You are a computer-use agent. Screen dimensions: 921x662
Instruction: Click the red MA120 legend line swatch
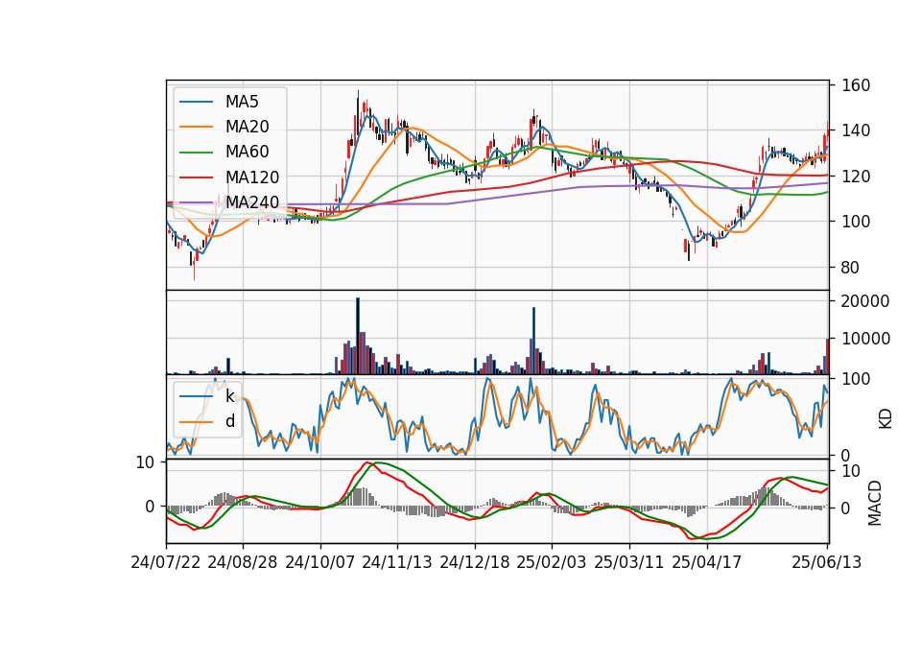coord(196,177)
